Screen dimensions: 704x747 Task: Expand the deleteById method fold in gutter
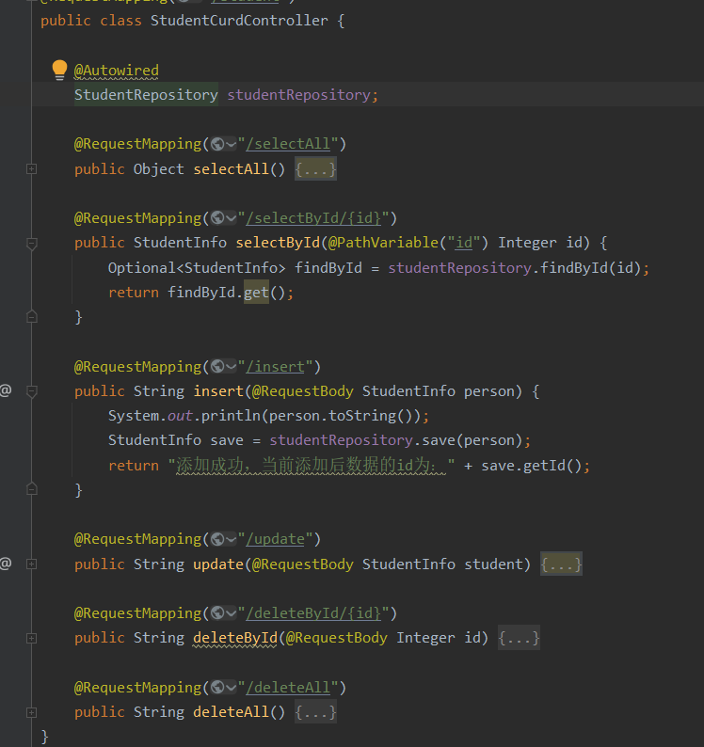coord(31,639)
